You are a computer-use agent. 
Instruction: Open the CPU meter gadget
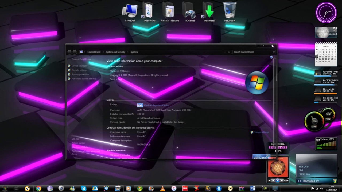click(x=314, y=121)
